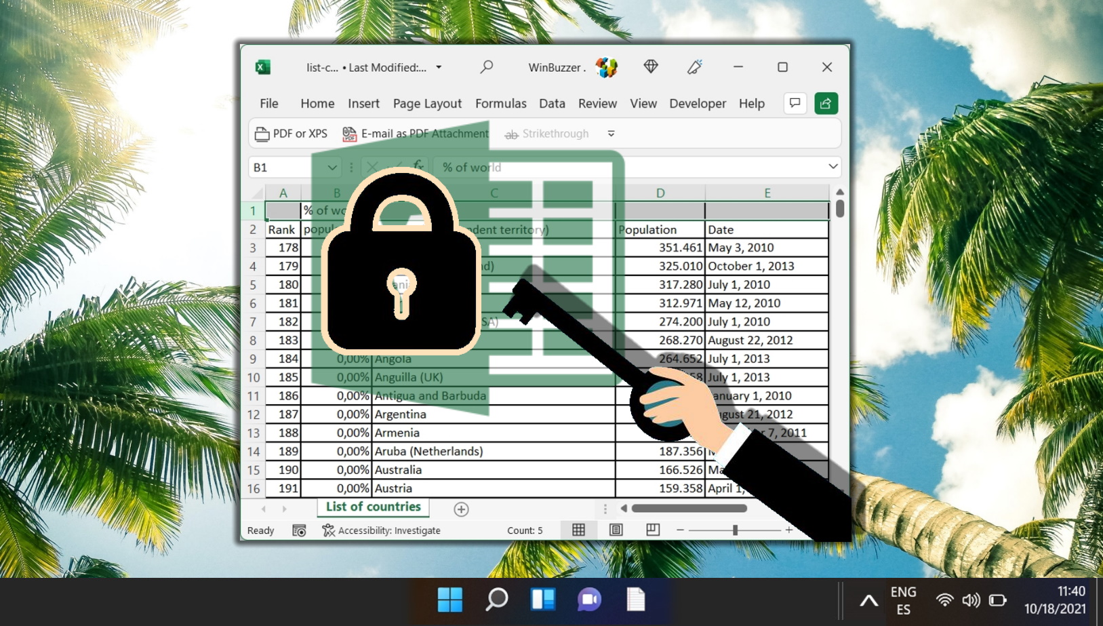
Task: Select column E header
Action: point(767,193)
